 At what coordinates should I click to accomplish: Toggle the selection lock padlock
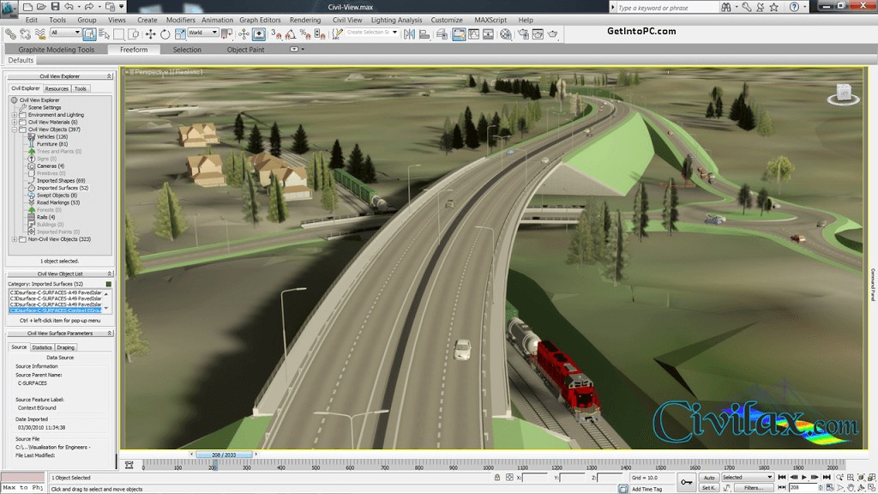point(497,477)
